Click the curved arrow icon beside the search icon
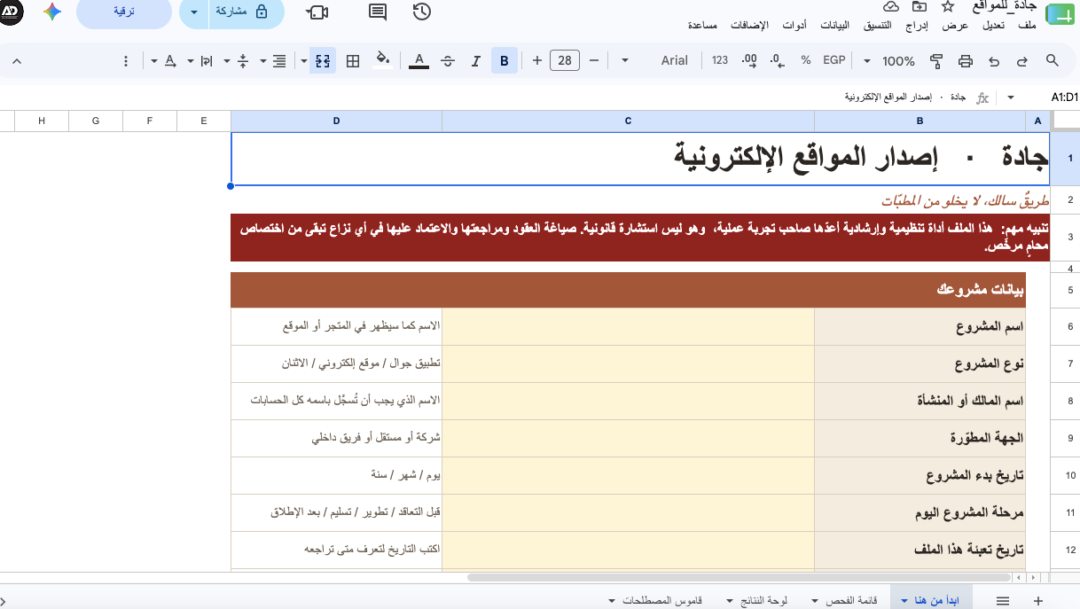Viewport: 1080px width, 609px height. pos(1022,60)
